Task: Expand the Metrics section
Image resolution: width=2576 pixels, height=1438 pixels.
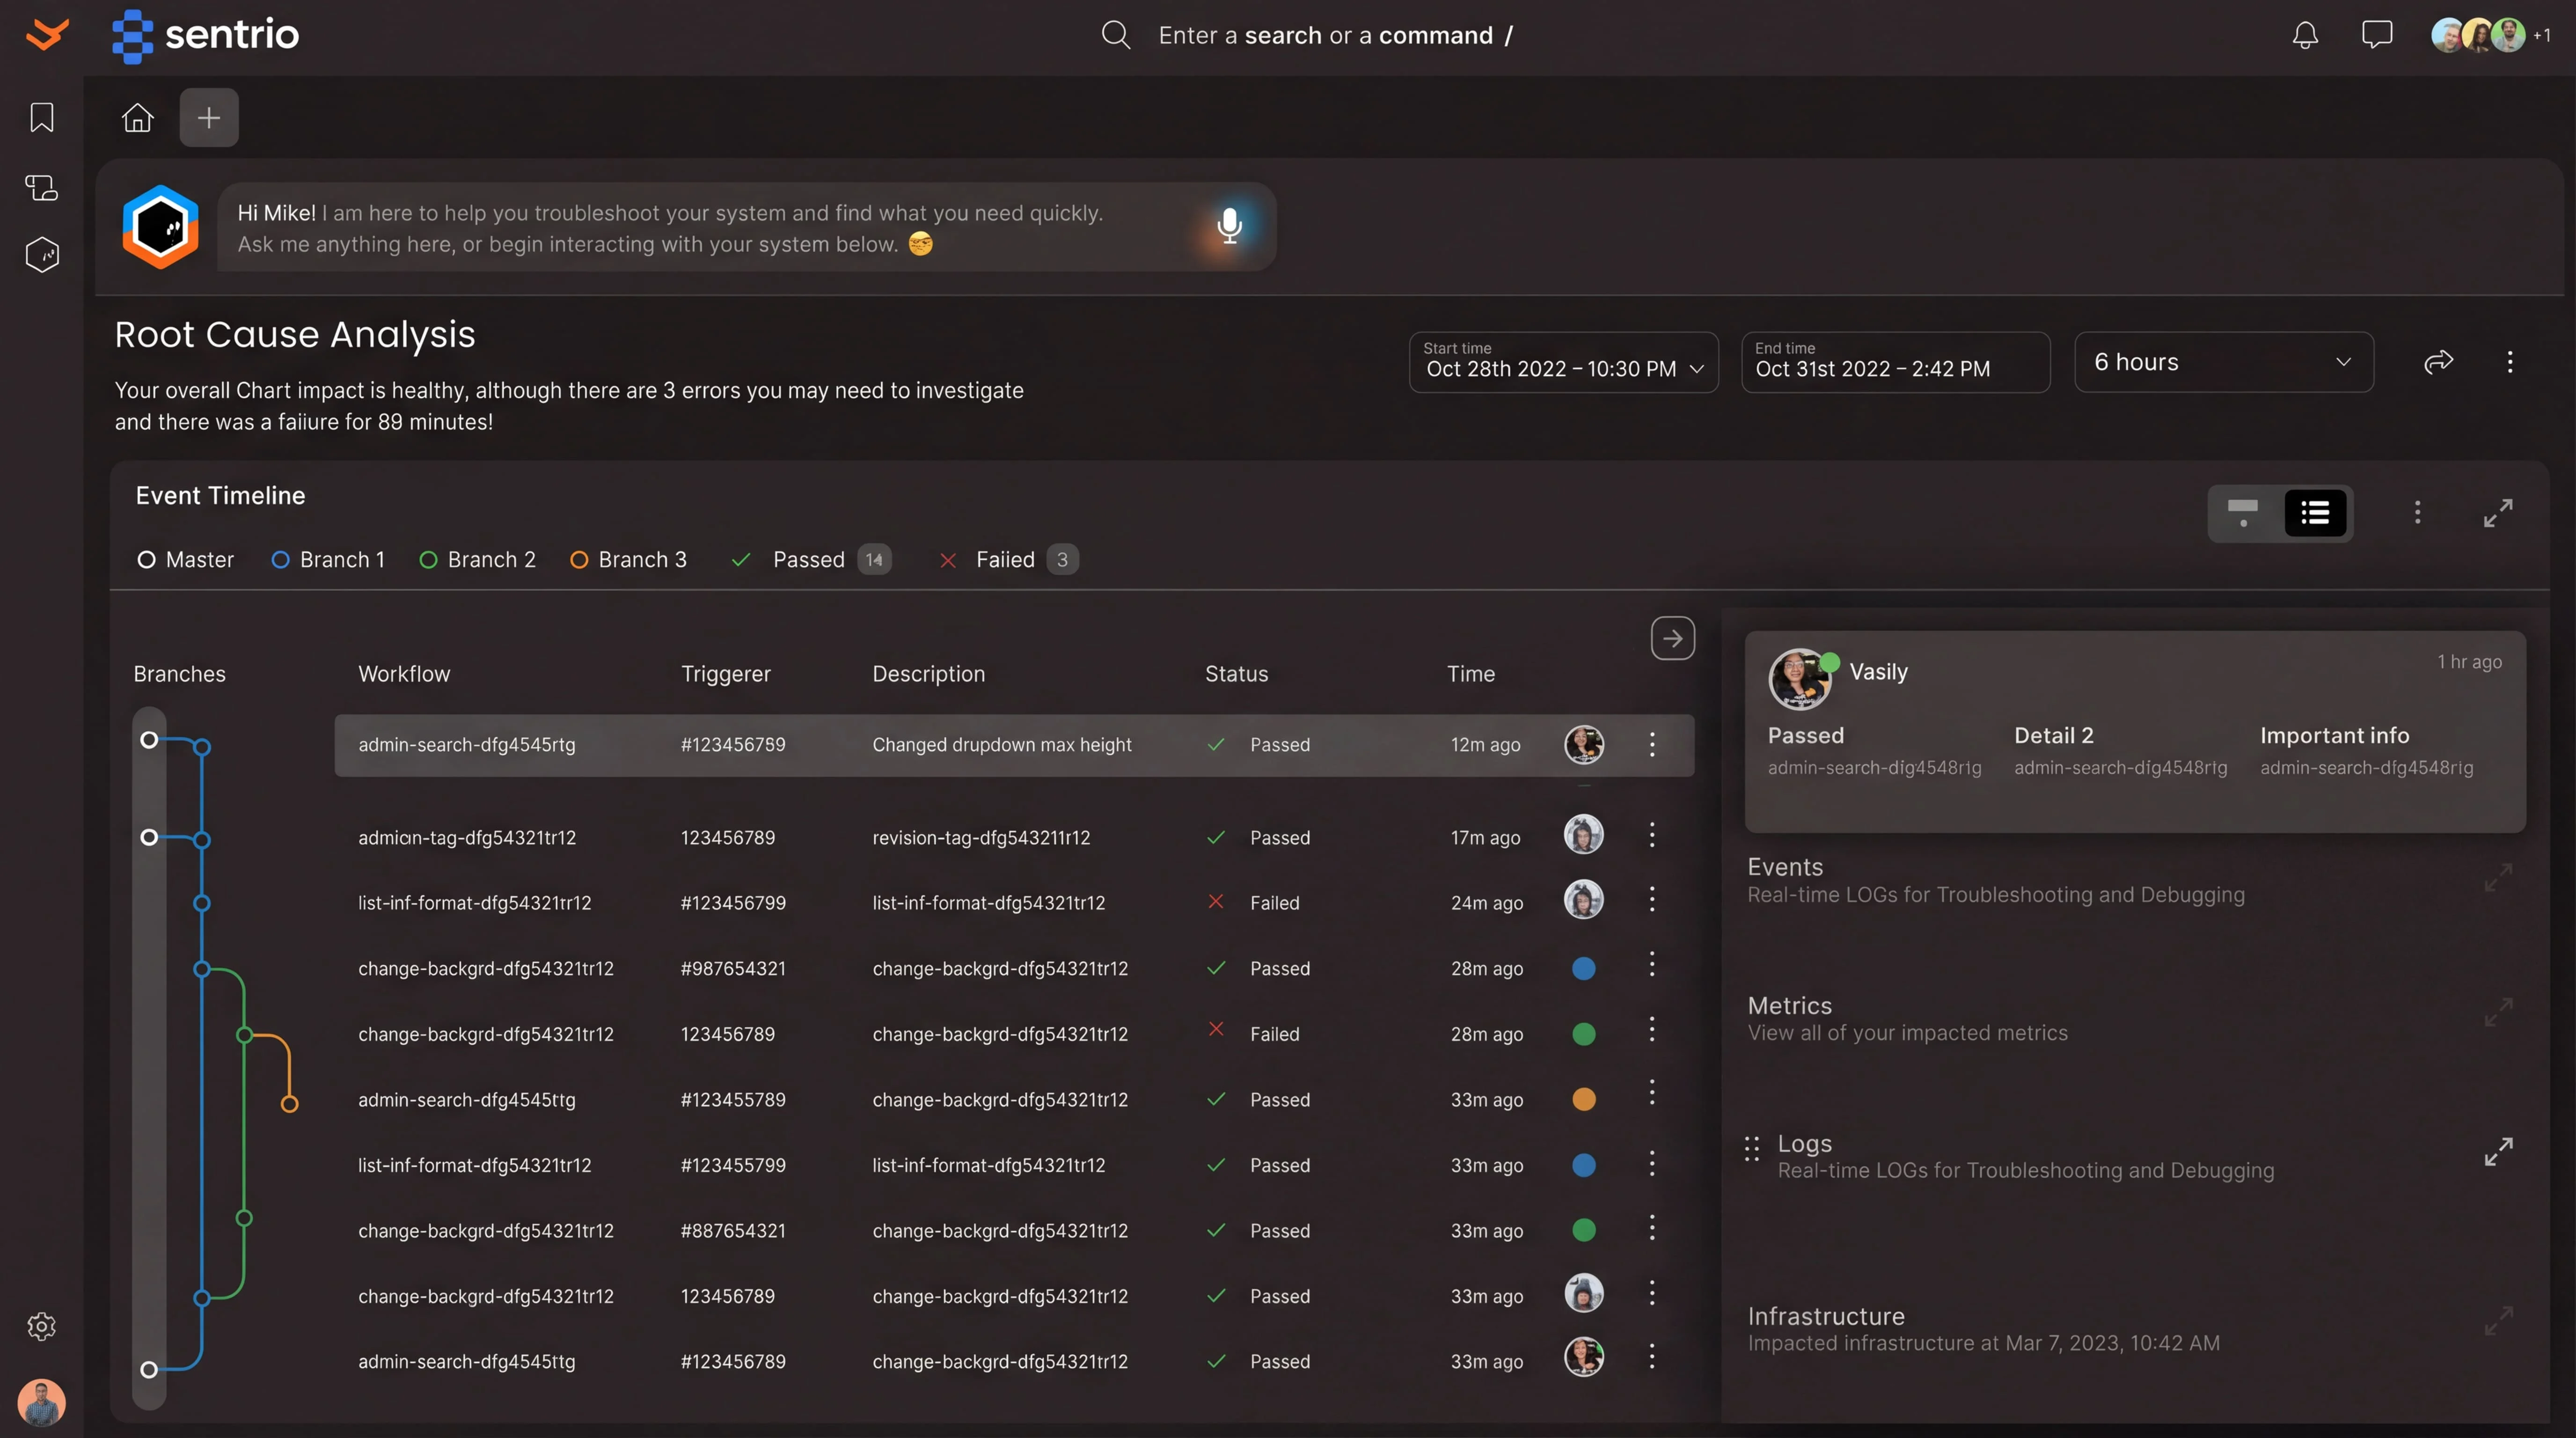Action: (2498, 1012)
